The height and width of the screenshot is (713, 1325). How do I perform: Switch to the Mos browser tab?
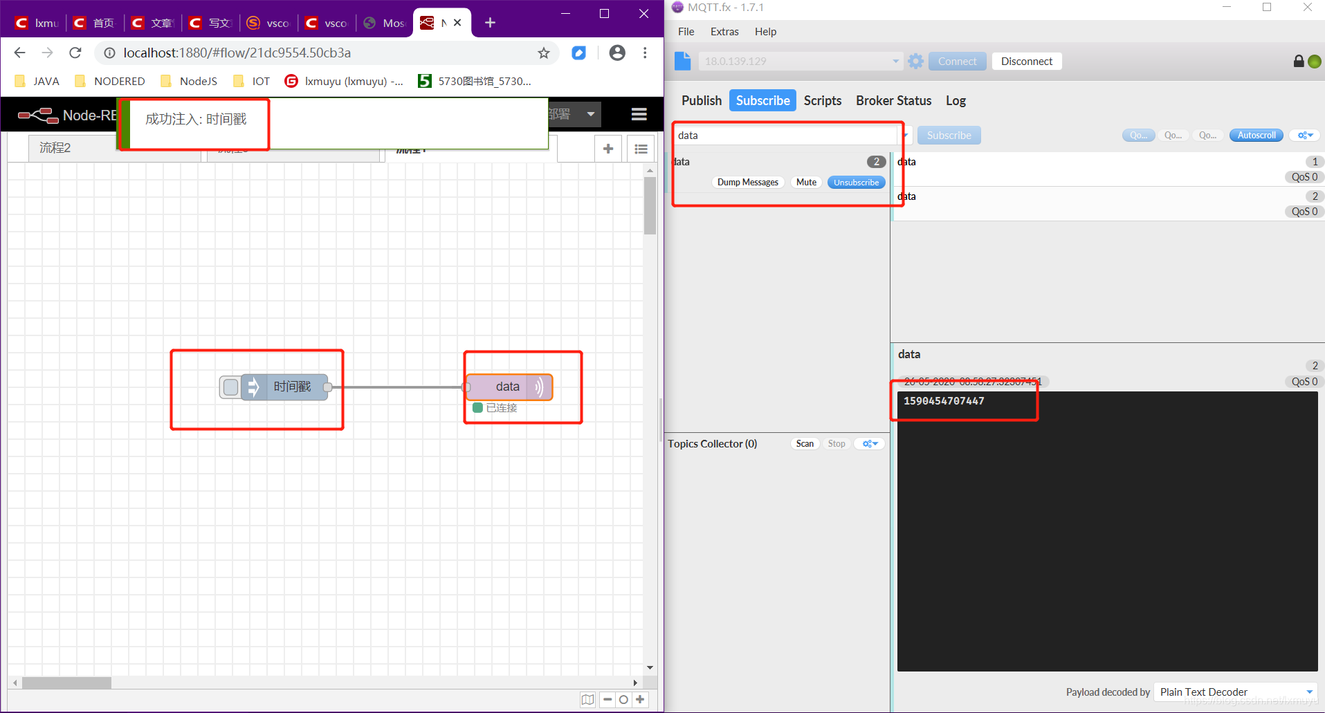click(x=384, y=23)
